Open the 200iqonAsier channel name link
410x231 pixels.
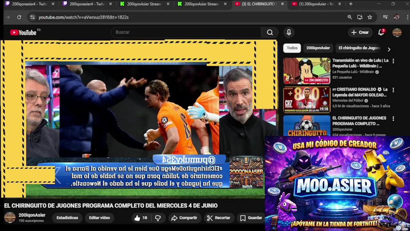pyautogui.click(x=32, y=215)
